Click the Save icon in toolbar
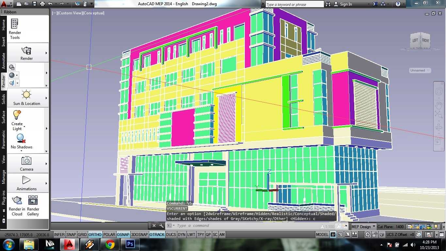The width and height of the screenshot is (446, 251). [x=34, y=4]
